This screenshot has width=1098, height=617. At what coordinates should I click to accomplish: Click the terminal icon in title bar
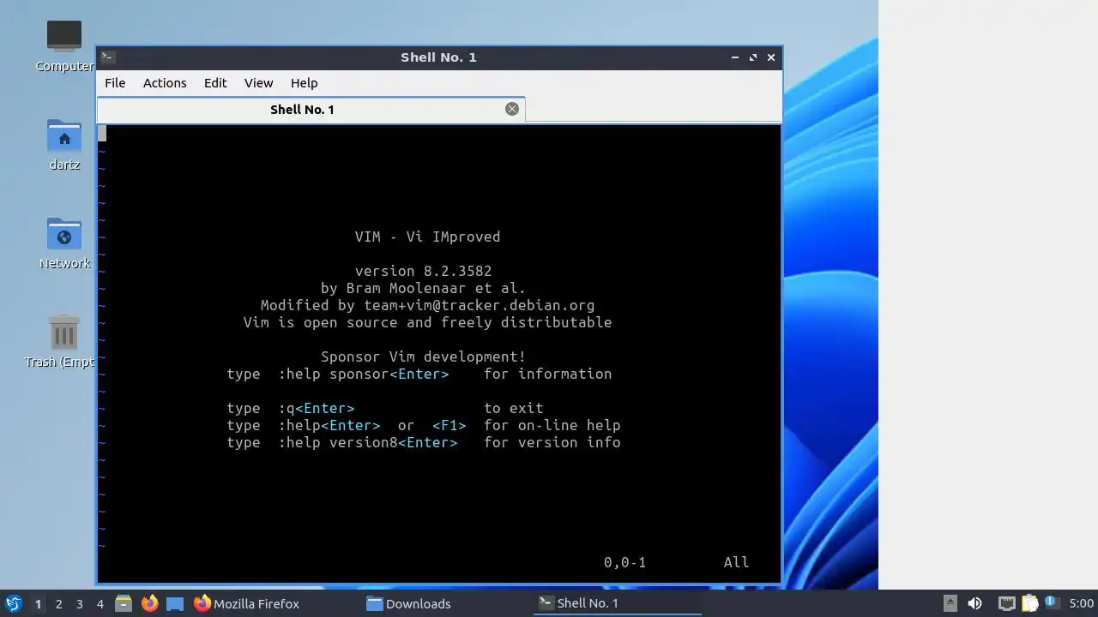107,57
